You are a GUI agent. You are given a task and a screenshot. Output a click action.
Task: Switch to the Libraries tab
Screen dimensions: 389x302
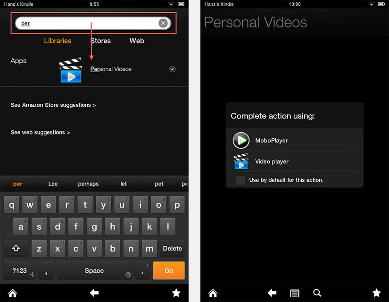pyautogui.click(x=58, y=41)
